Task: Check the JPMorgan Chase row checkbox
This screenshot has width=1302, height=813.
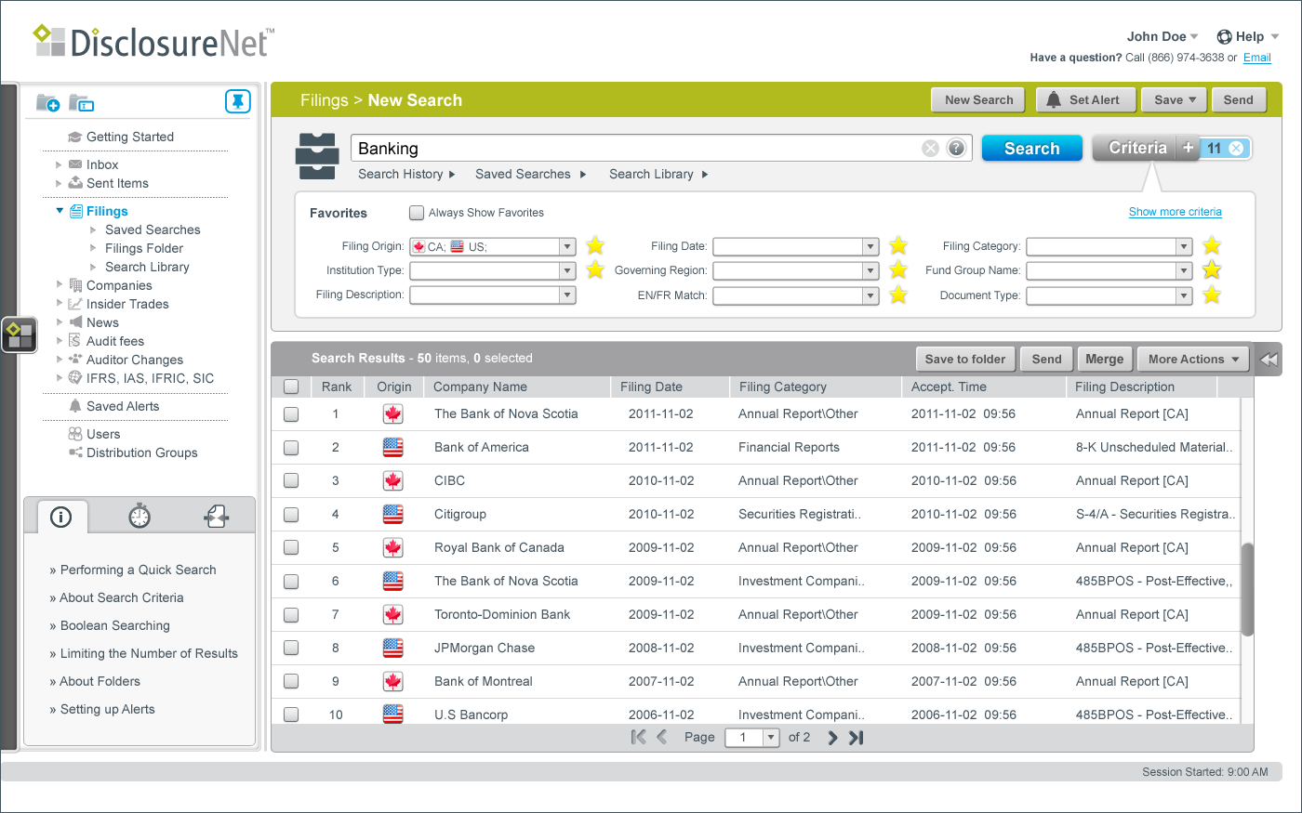Action: point(291,649)
